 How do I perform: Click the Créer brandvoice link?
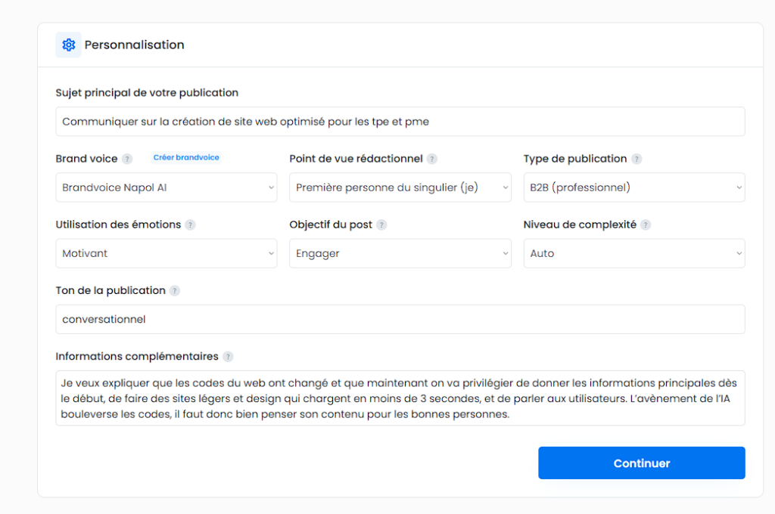pyautogui.click(x=186, y=157)
